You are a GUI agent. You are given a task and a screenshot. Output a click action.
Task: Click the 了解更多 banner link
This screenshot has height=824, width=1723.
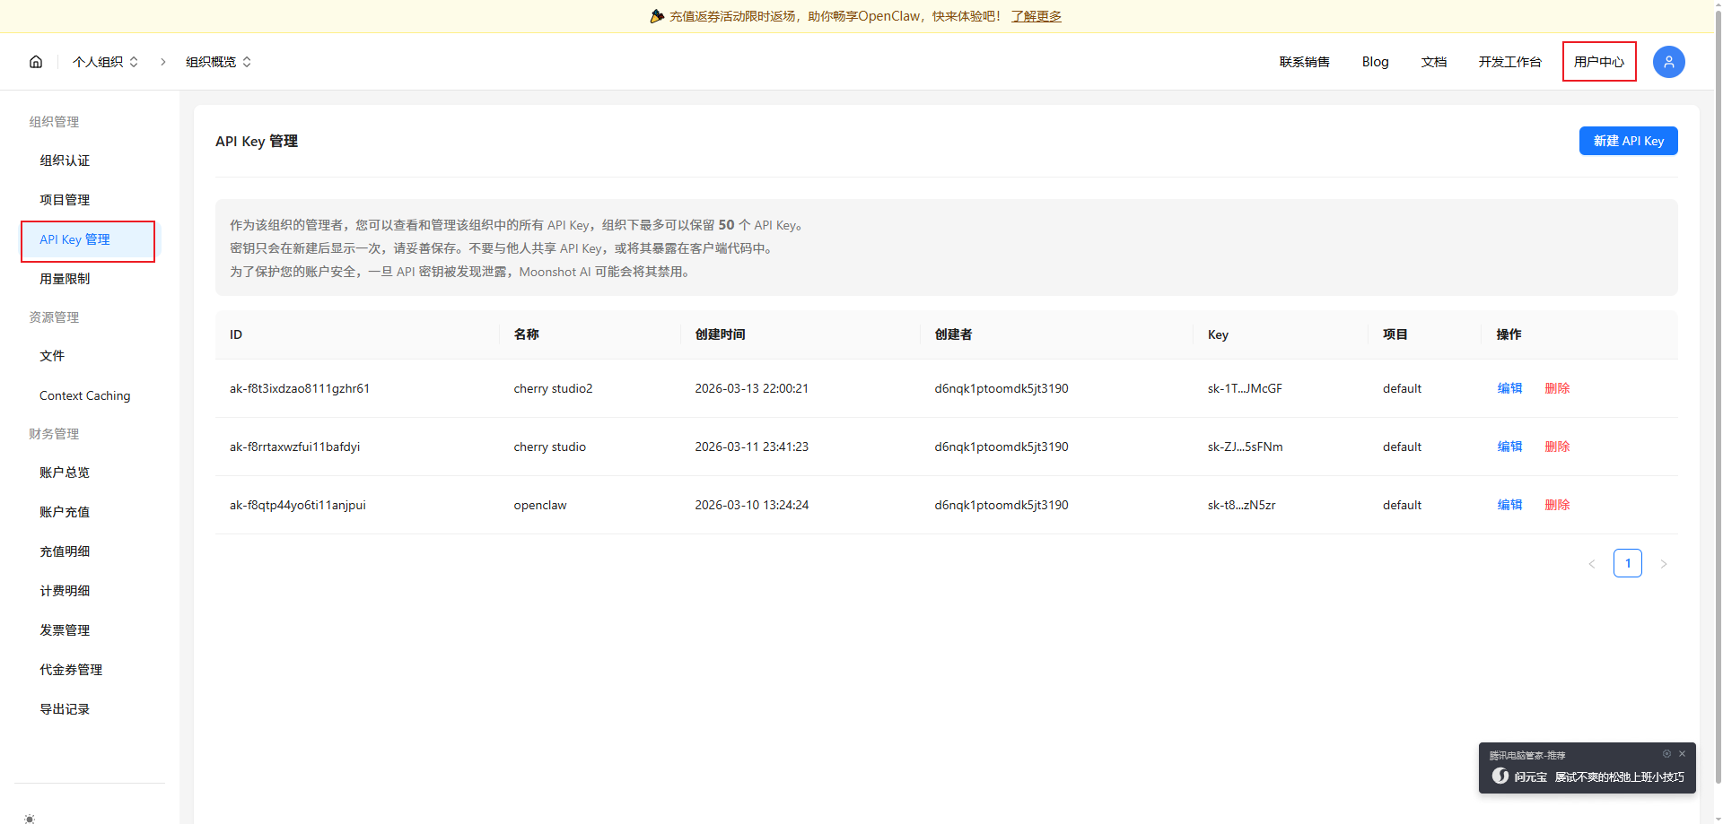point(1036,16)
